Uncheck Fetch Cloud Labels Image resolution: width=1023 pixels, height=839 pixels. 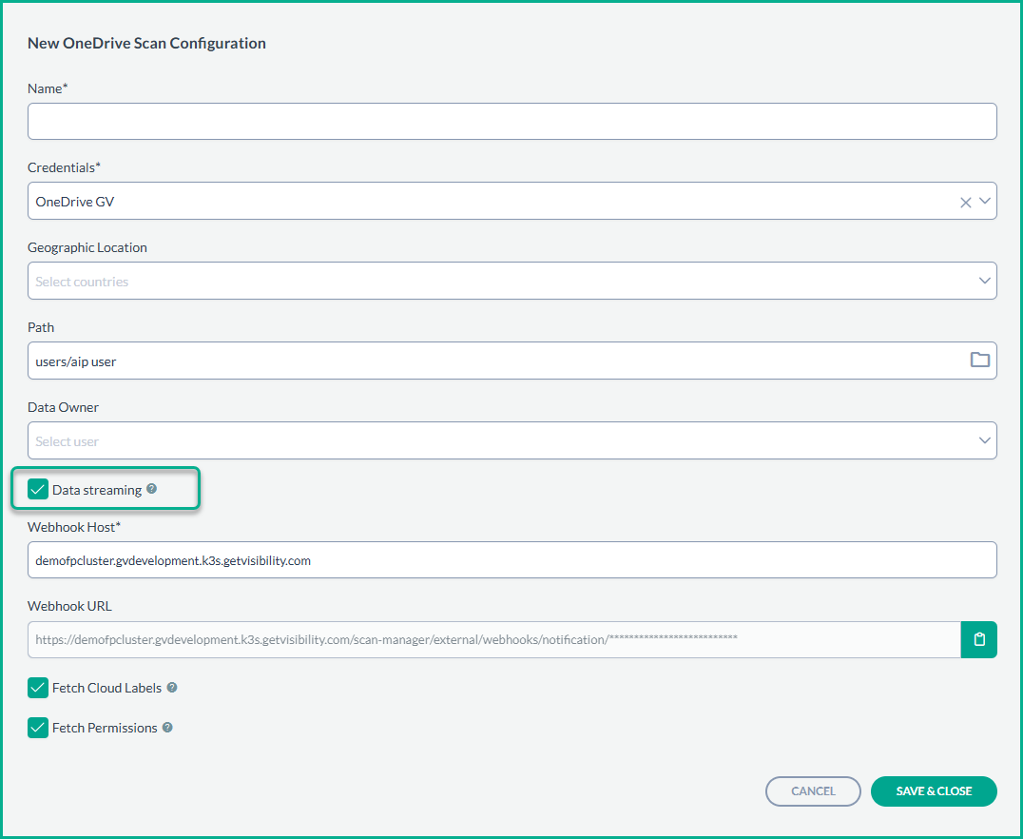[x=38, y=688]
